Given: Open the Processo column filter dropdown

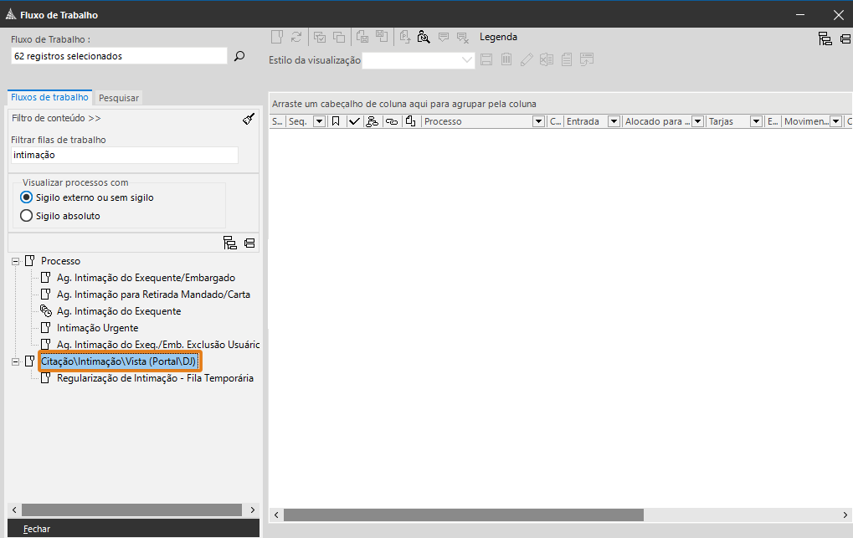Looking at the screenshot, I should [x=538, y=121].
